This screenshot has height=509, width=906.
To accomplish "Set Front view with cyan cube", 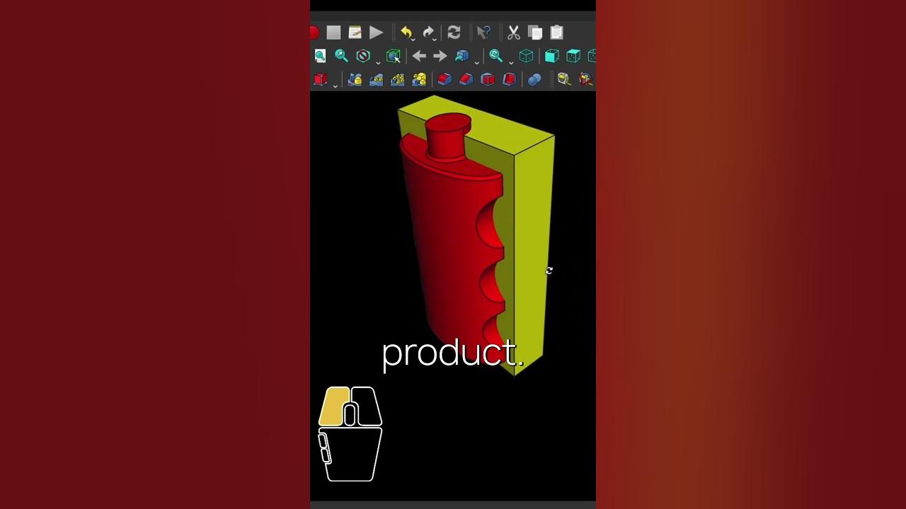I will coord(552,56).
